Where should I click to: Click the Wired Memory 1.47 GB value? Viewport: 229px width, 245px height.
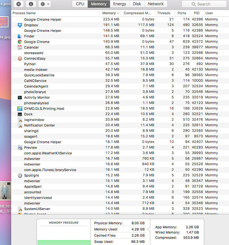click(192, 232)
